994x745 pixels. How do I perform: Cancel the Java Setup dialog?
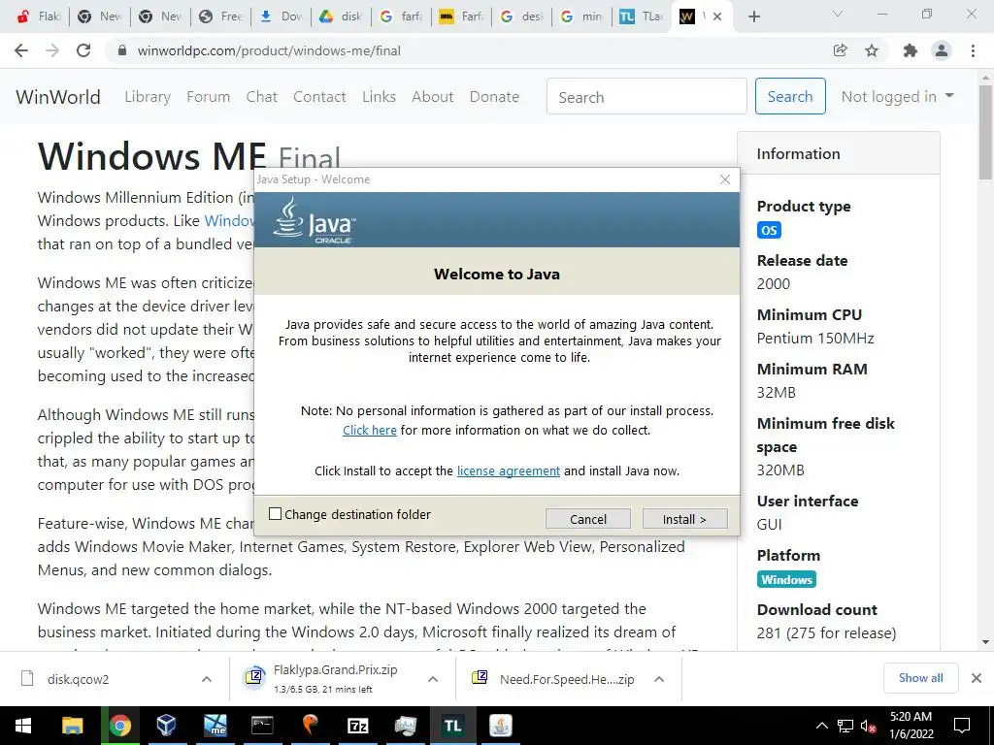click(587, 519)
